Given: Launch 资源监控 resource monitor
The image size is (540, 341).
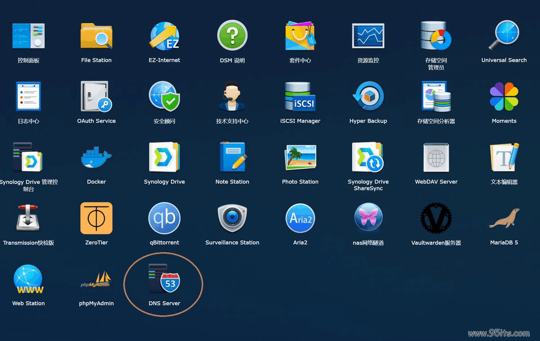Looking at the screenshot, I should point(368,36).
